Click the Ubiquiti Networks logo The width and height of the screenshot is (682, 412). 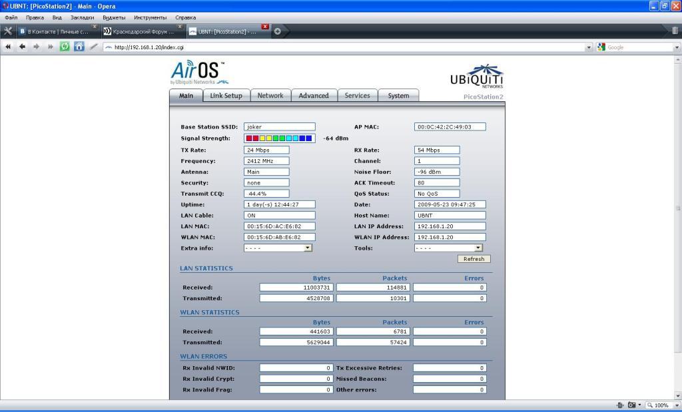[x=477, y=76]
